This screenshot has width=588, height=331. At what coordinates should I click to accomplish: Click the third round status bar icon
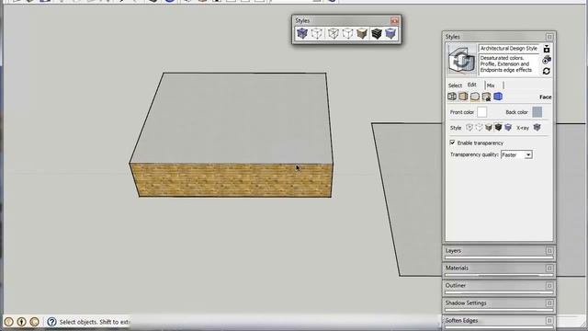click(x=34, y=322)
